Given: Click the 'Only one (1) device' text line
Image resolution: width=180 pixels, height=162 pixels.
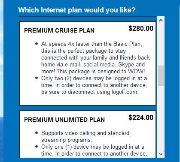Looking at the screenshot, I should tap(93, 147).
